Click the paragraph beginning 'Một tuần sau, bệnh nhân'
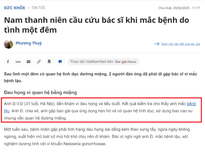The height and width of the screenshot is (152, 205). coord(97,136)
